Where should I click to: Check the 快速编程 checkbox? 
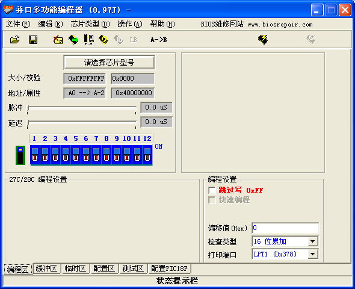212,200
